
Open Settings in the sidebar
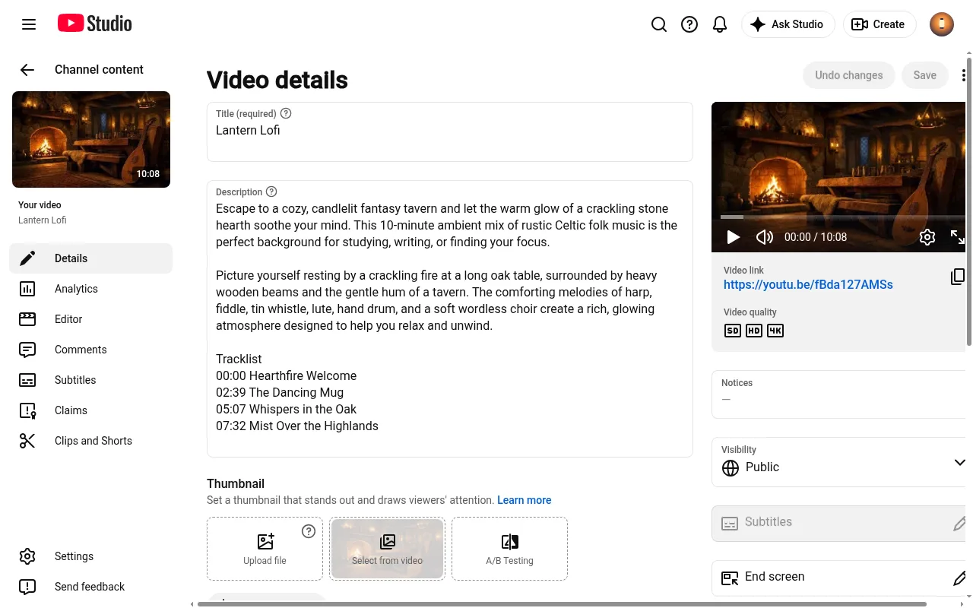(91, 556)
